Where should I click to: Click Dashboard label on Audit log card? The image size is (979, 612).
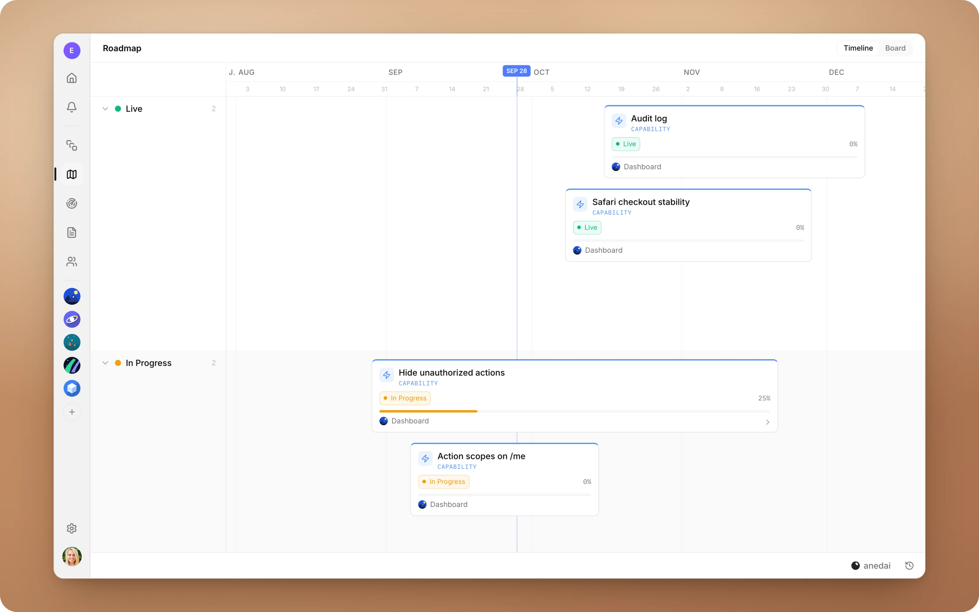642,167
